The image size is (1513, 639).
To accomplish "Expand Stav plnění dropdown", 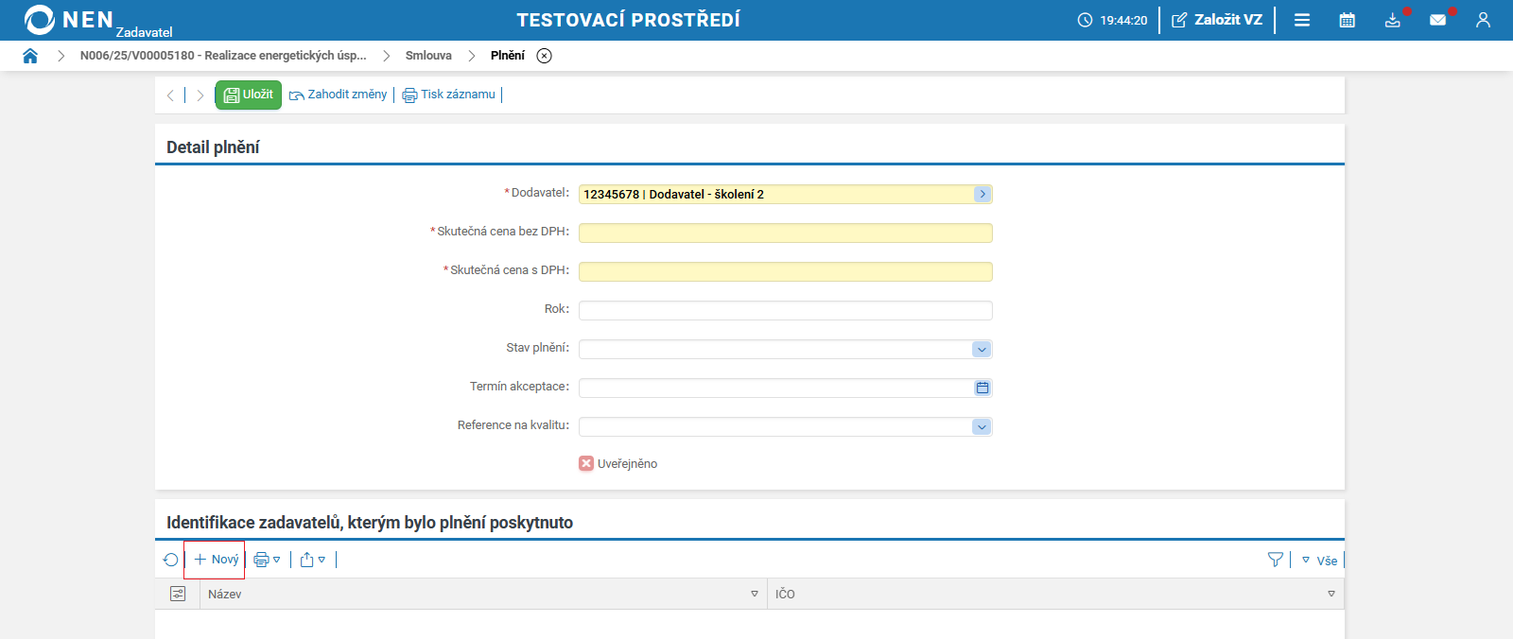I will 982,349.
